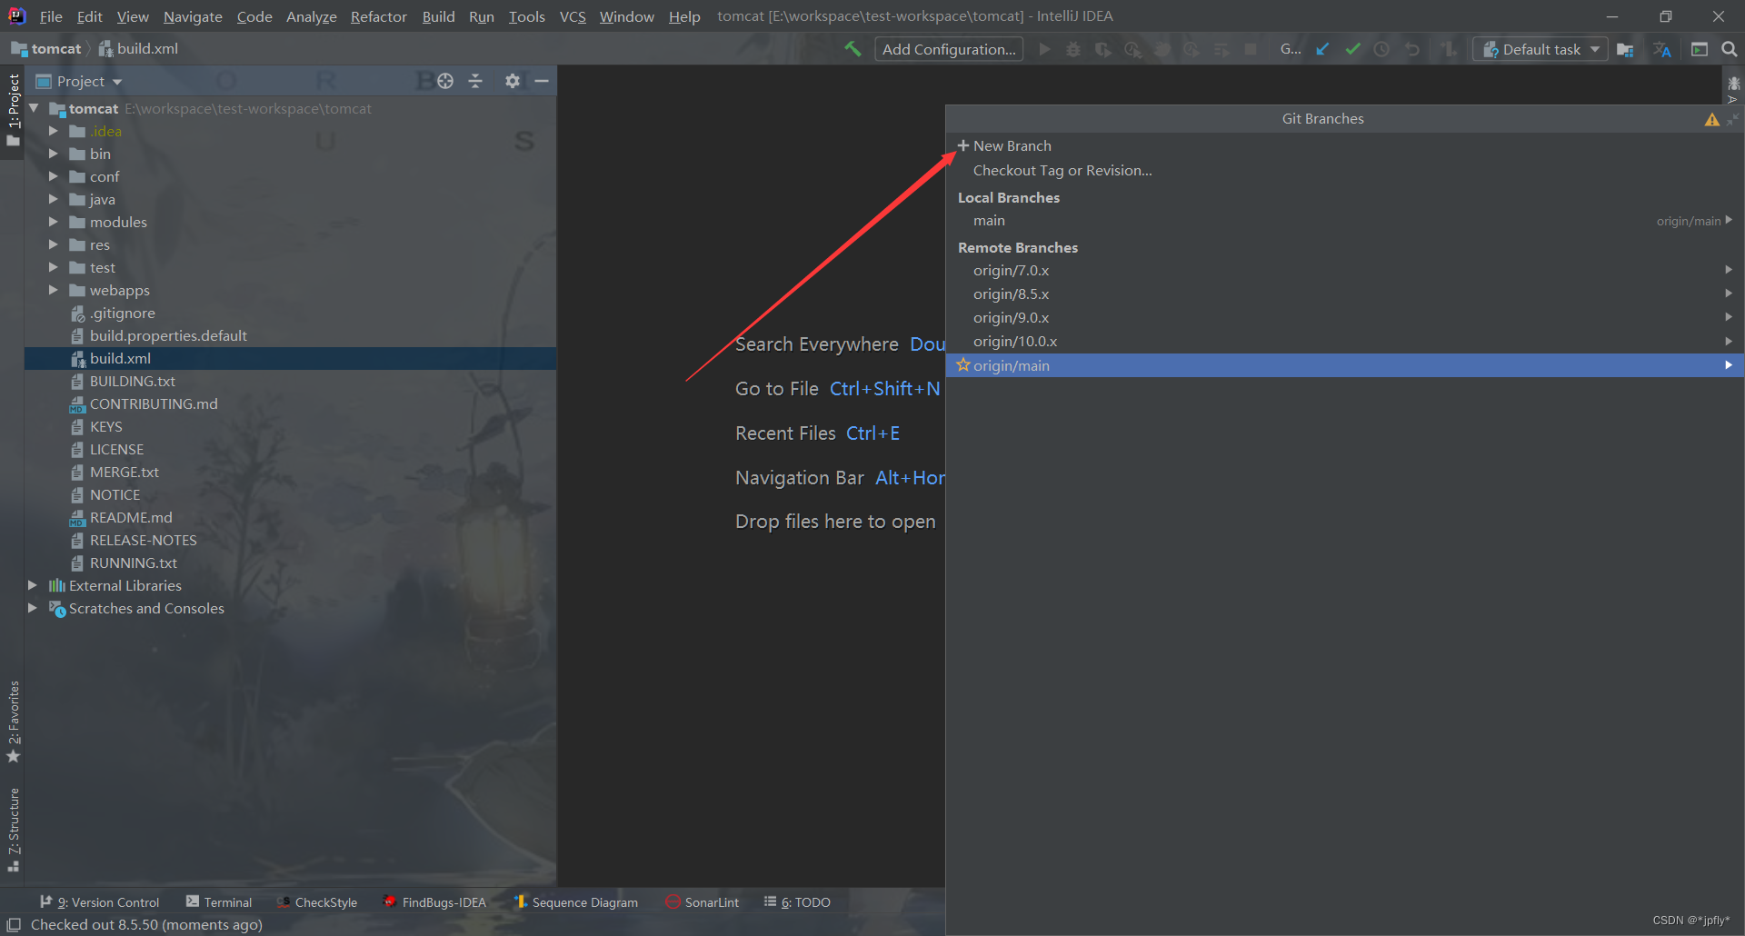Open the Refactor menu
This screenshot has height=936, width=1745.
378,16
